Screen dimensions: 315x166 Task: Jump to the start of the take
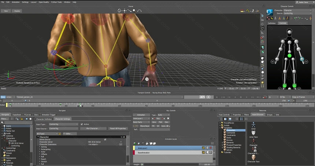(x=223, y=97)
